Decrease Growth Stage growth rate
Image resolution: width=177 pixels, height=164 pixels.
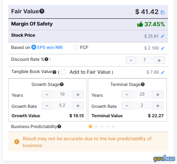47,106
